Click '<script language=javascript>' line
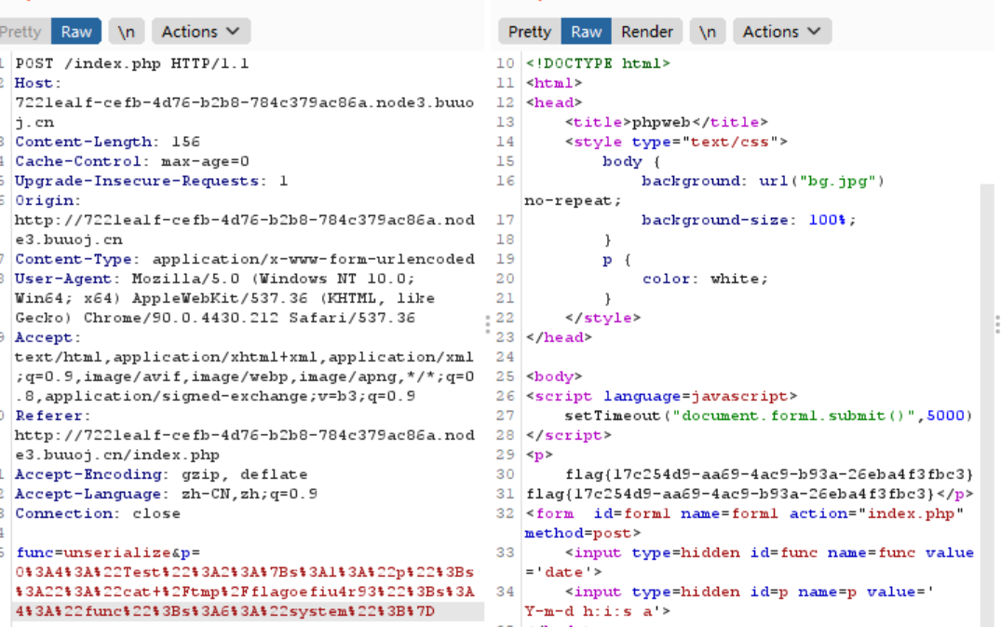The width and height of the screenshot is (1001, 627). click(661, 397)
